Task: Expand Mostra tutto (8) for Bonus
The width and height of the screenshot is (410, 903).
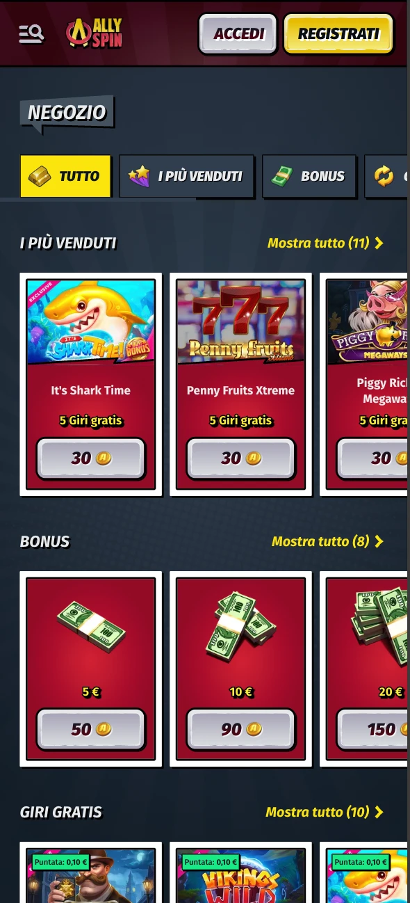Action: (x=327, y=541)
